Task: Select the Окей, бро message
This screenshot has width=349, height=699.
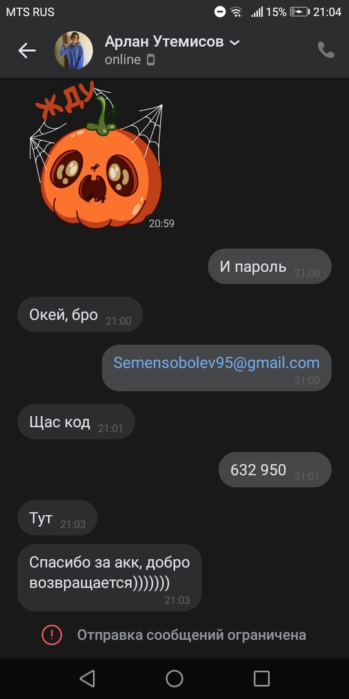Action: tap(80, 315)
